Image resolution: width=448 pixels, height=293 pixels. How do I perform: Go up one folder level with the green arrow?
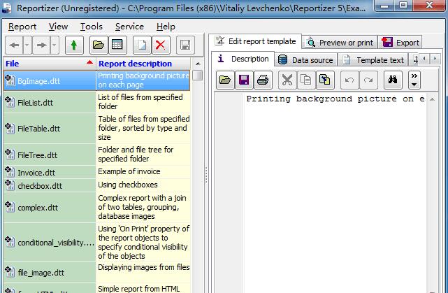pos(74,45)
